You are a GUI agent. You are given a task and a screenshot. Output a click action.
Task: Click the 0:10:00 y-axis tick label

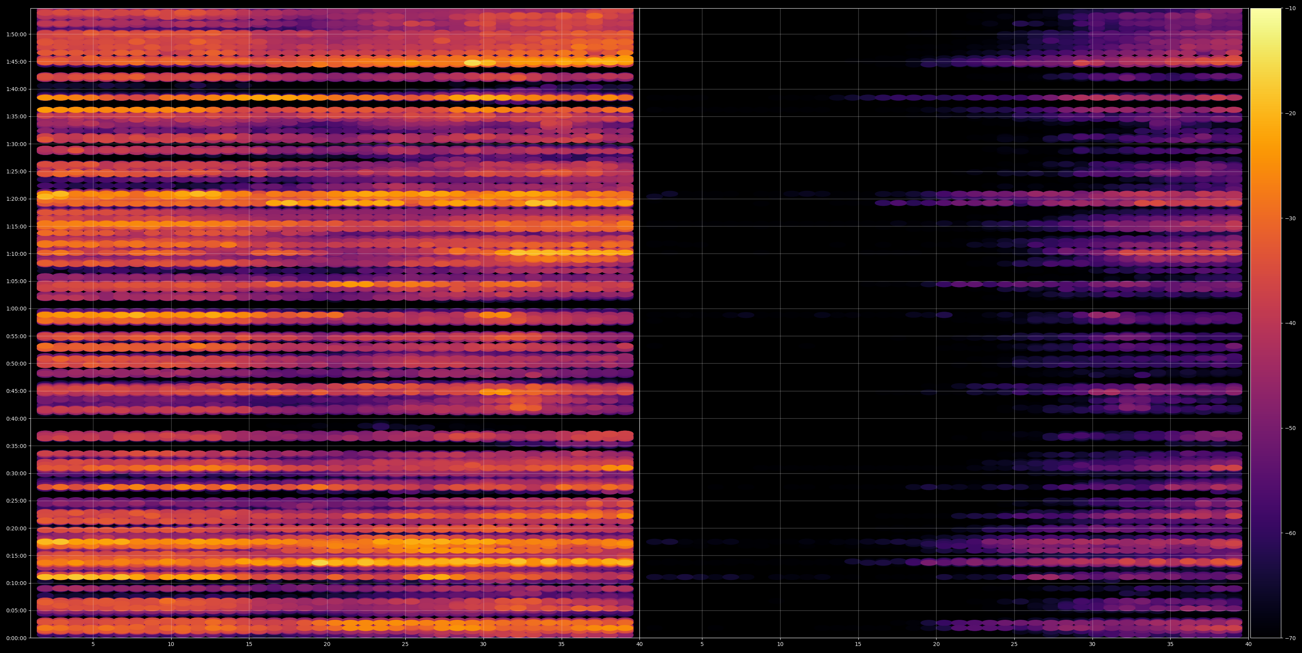click(x=16, y=583)
